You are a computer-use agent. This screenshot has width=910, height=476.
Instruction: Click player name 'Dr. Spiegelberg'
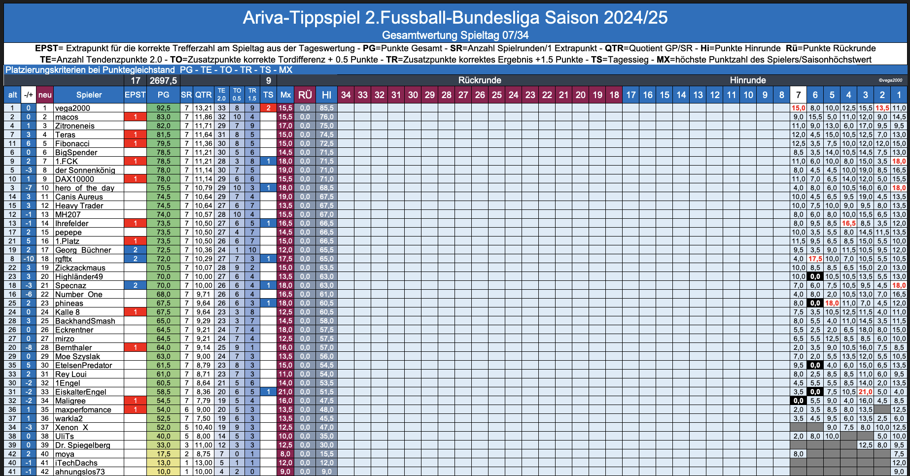(82, 445)
